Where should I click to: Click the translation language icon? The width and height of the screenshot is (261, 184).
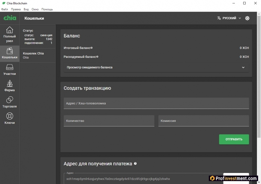pos(219,18)
